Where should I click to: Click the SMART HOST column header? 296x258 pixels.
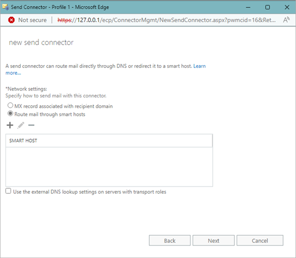point(109,141)
